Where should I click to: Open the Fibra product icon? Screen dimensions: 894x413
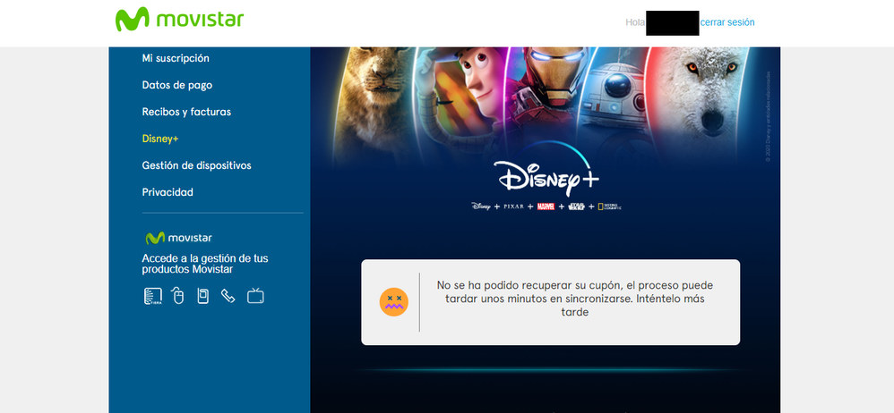pos(153,297)
